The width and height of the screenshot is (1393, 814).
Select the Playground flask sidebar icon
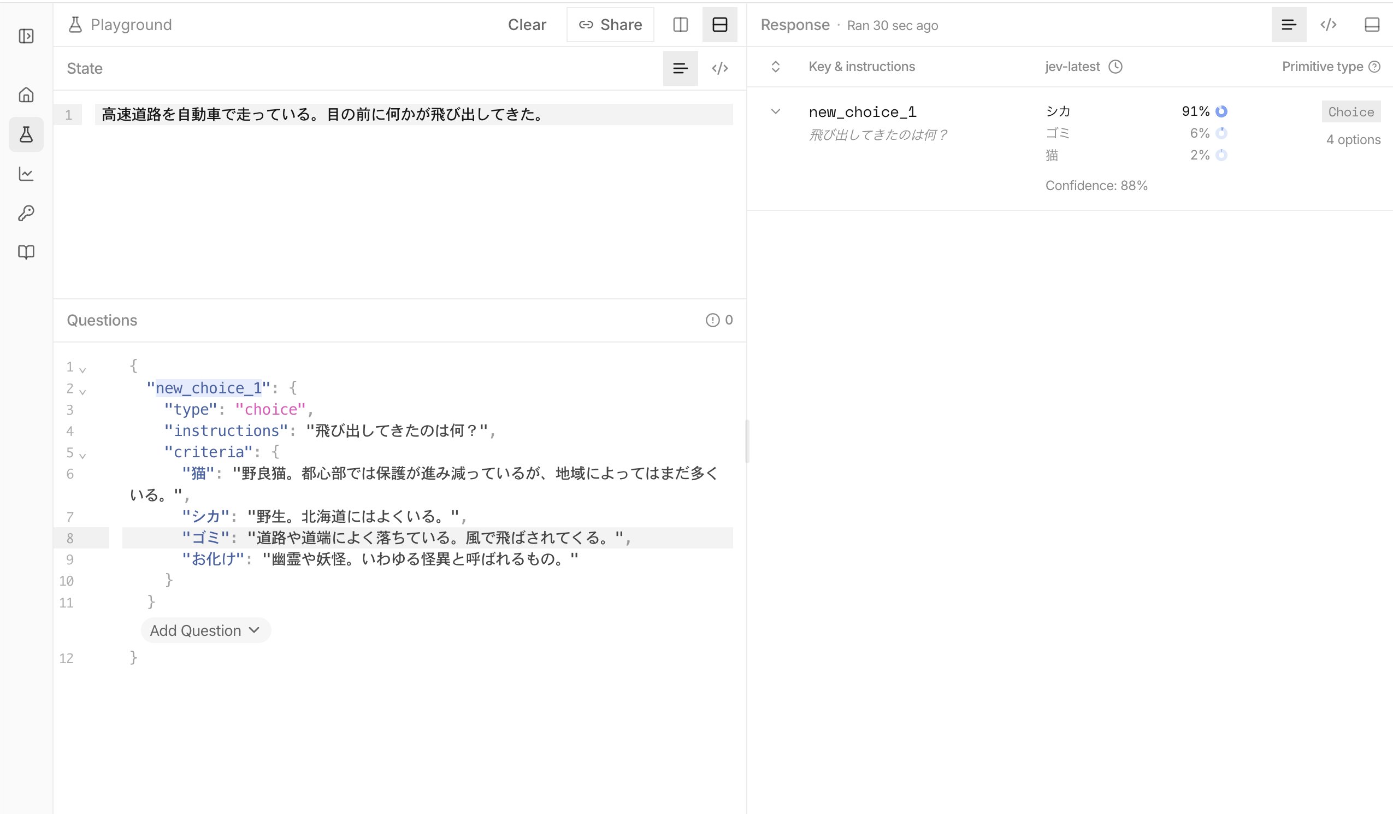pos(26,134)
